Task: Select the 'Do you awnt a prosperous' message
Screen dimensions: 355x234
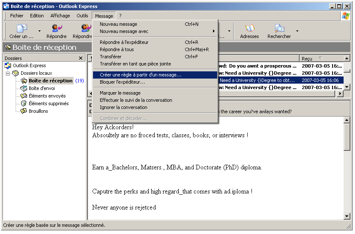Action: click(281, 66)
